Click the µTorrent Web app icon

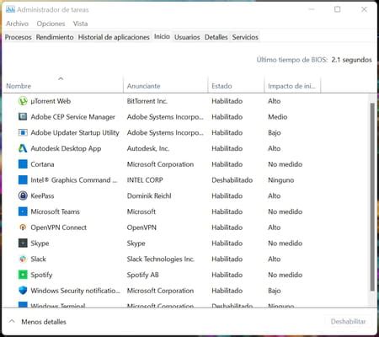click(x=23, y=101)
